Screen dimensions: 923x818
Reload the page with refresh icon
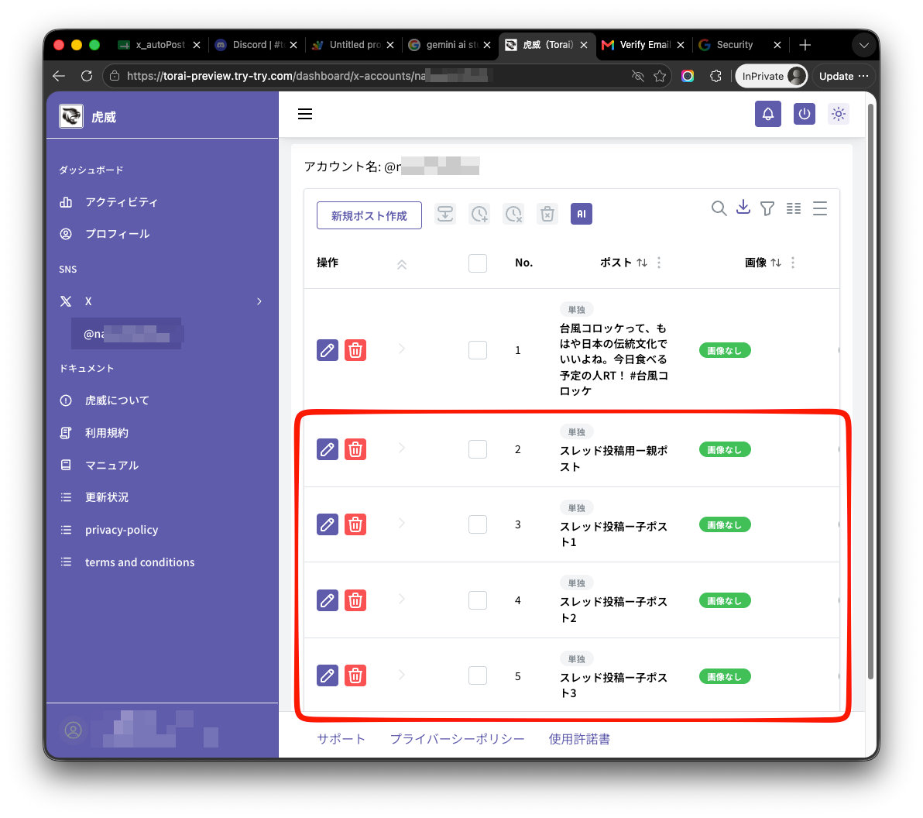click(x=87, y=76)
